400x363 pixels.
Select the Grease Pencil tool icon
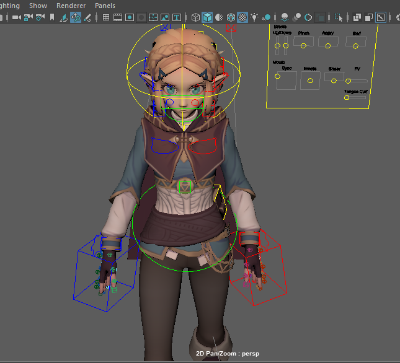[87, 17]
